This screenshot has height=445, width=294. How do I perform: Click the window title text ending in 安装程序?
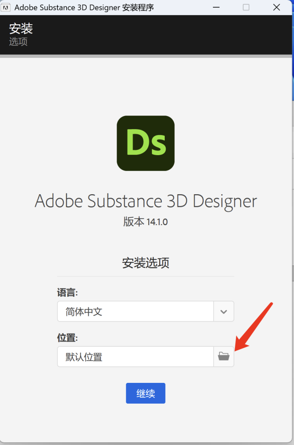(84, 7)
